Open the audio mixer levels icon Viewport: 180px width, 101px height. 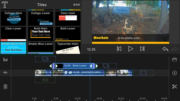click(5, 59)
